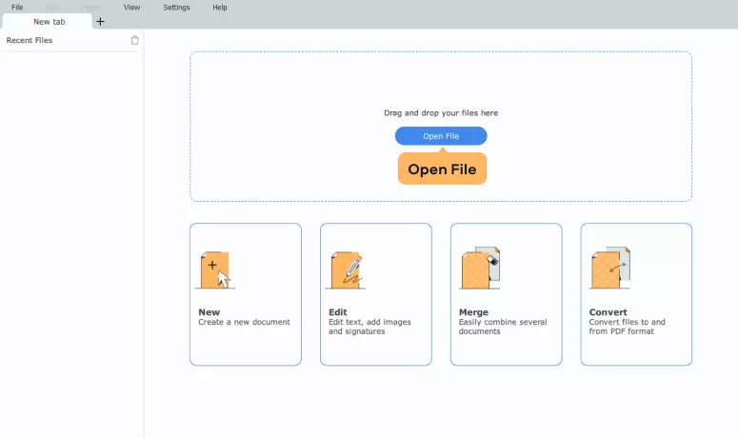Clear recent files with the trash icon
Screen dimensions: 738x438
pos(135,40)
